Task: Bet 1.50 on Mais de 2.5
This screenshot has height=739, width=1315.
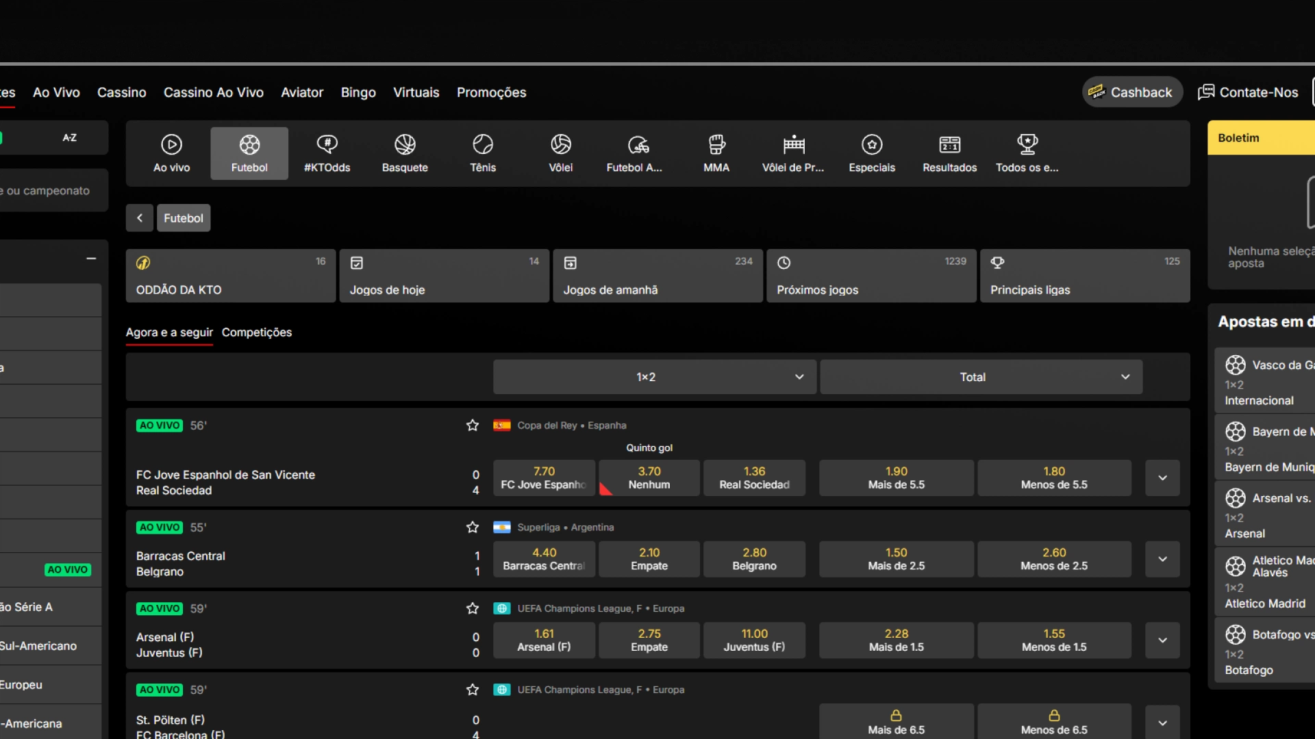Action: click(x=897, y=559)
